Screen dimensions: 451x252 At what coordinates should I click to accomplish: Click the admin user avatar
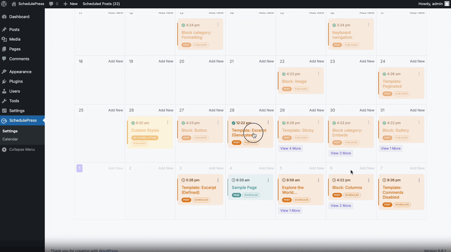coord(447,4)
